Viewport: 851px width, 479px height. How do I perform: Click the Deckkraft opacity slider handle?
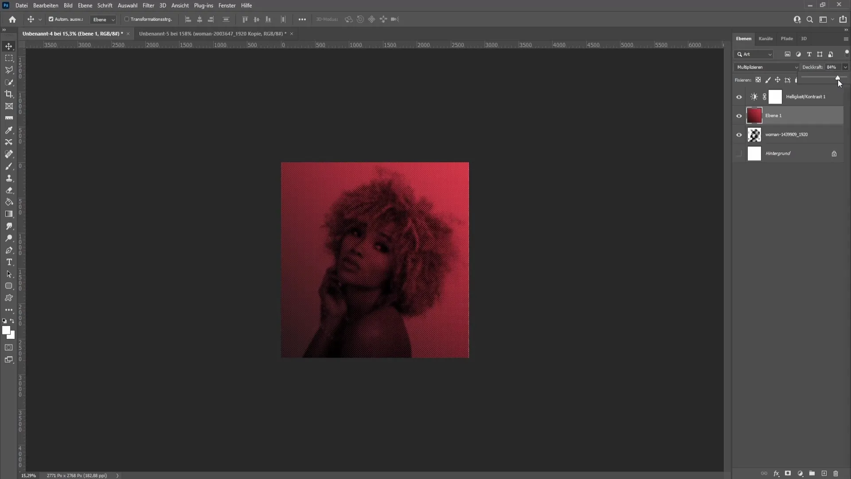point(838,78)
